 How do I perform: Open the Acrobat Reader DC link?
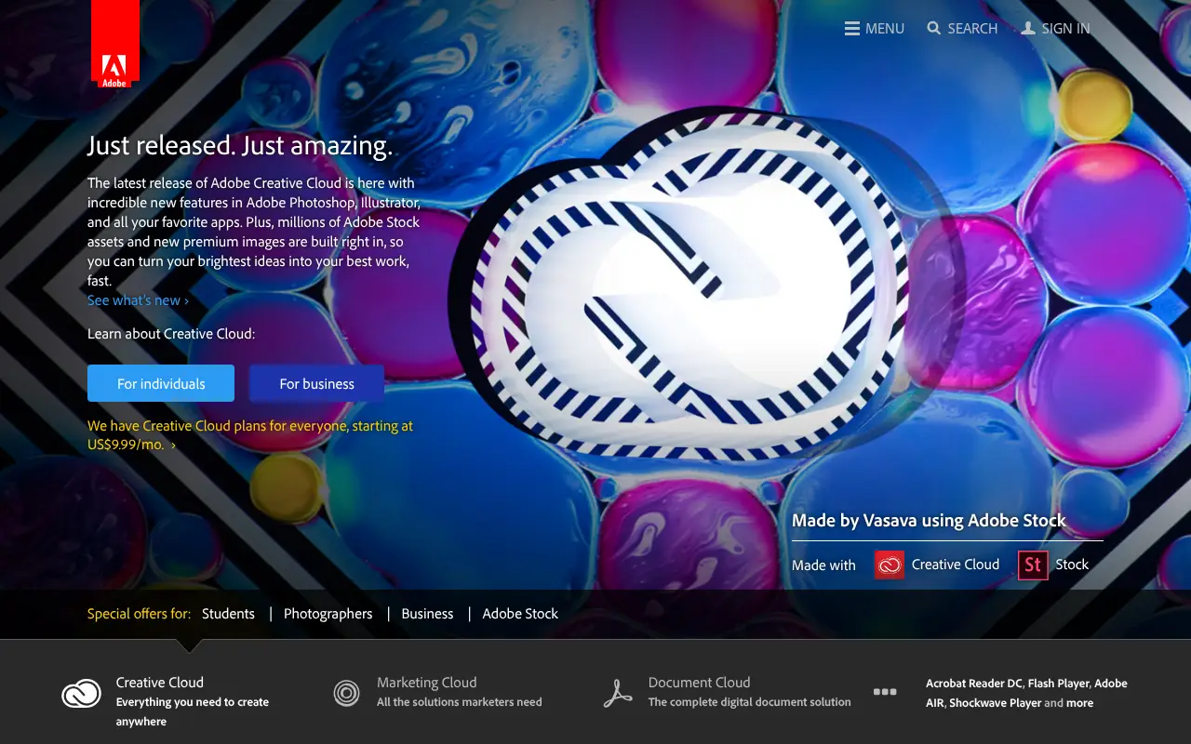click(x=974, y=684)
